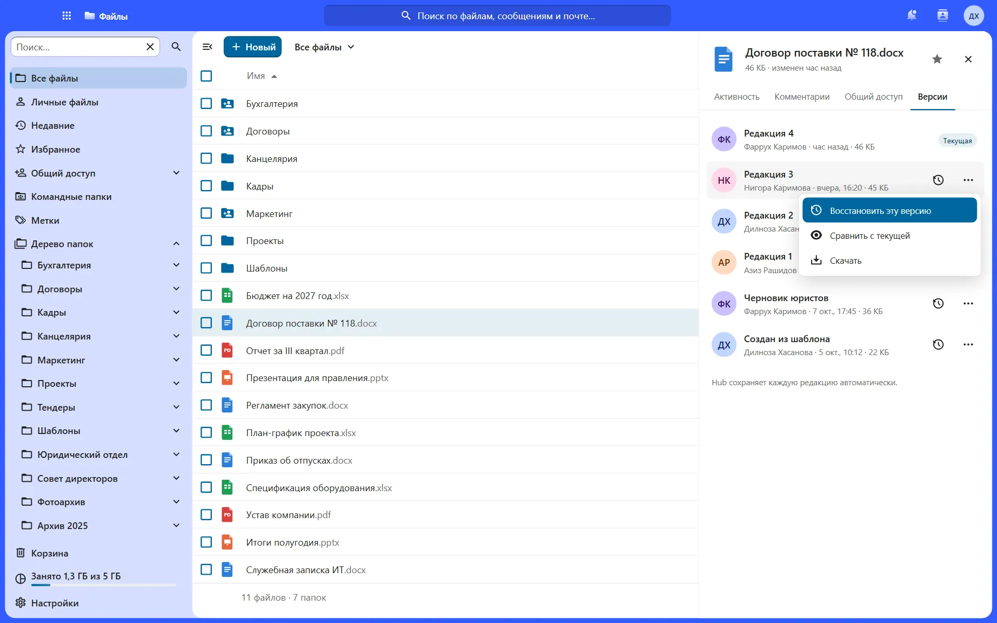Expand Общий доступ in sidebar

click(176, 173)
